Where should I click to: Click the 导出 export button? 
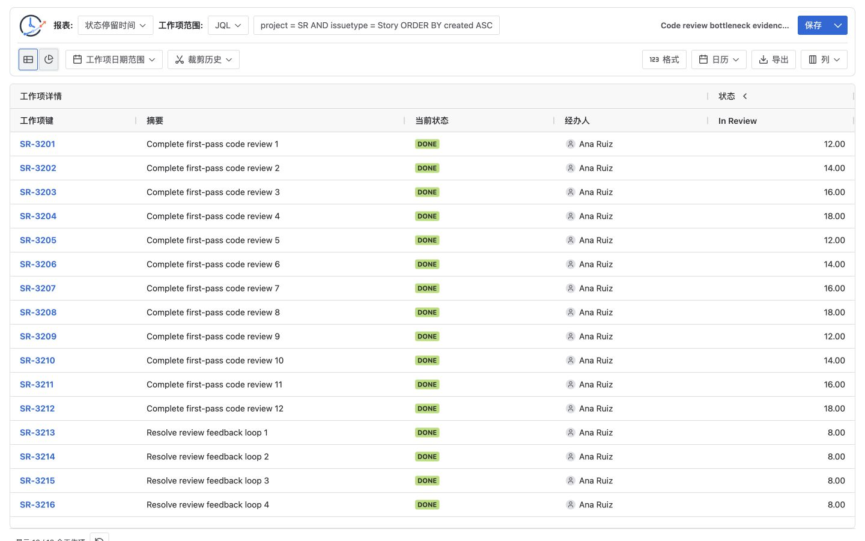pos(774,60)
